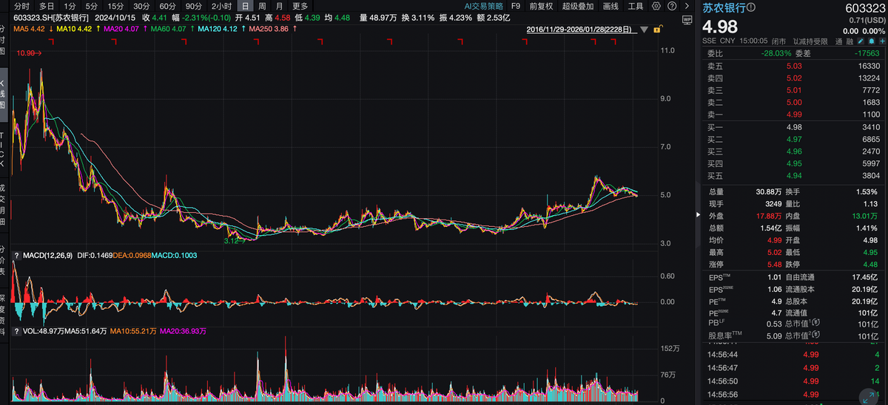
Task: Click the plus add-to-watchlist icon
Action: pyautogui.click(x=882, y=41)
